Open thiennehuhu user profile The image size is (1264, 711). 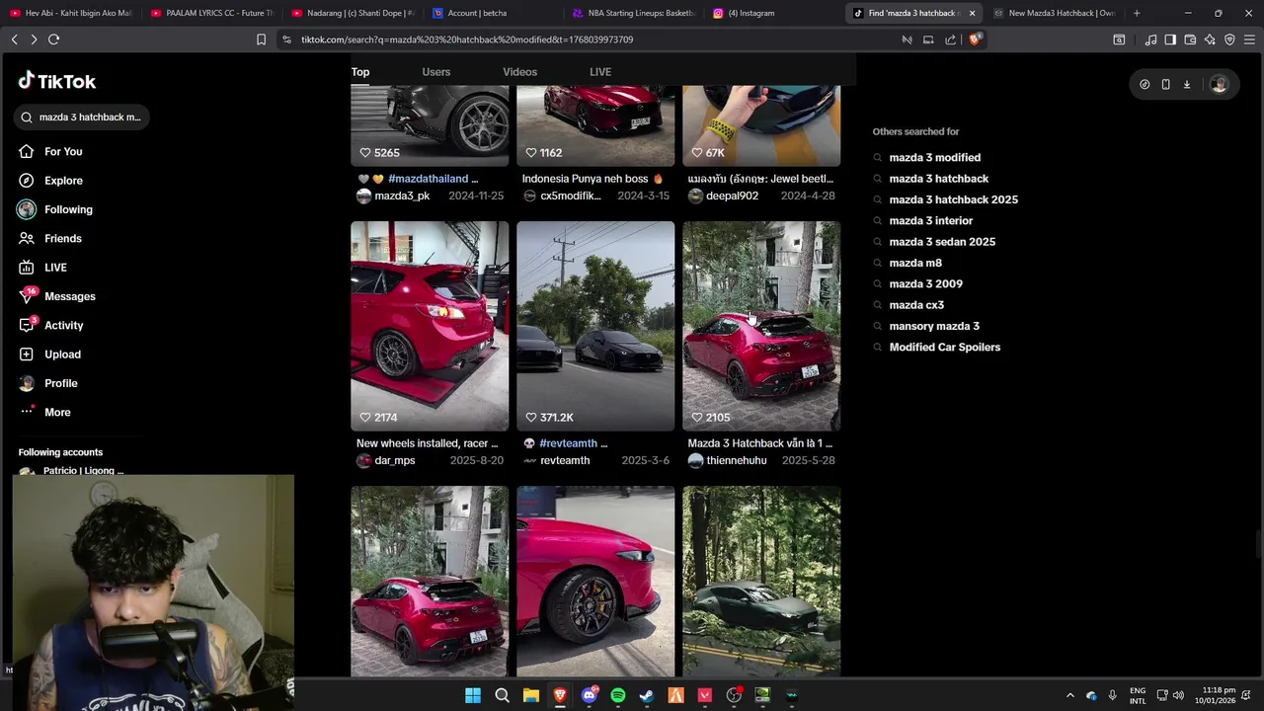737,461
